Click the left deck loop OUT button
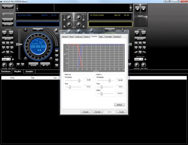Image resolution: width=188 pixels, height=145 pixels. (11, 33)
